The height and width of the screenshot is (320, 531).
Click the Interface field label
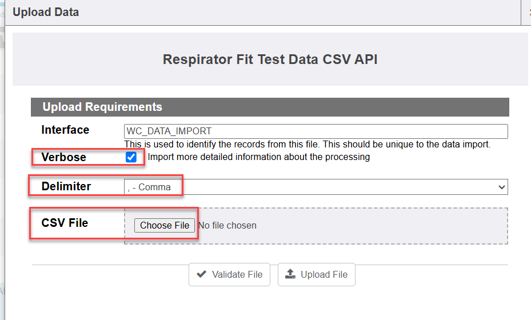pyautogui.click(x=65, y=130)
